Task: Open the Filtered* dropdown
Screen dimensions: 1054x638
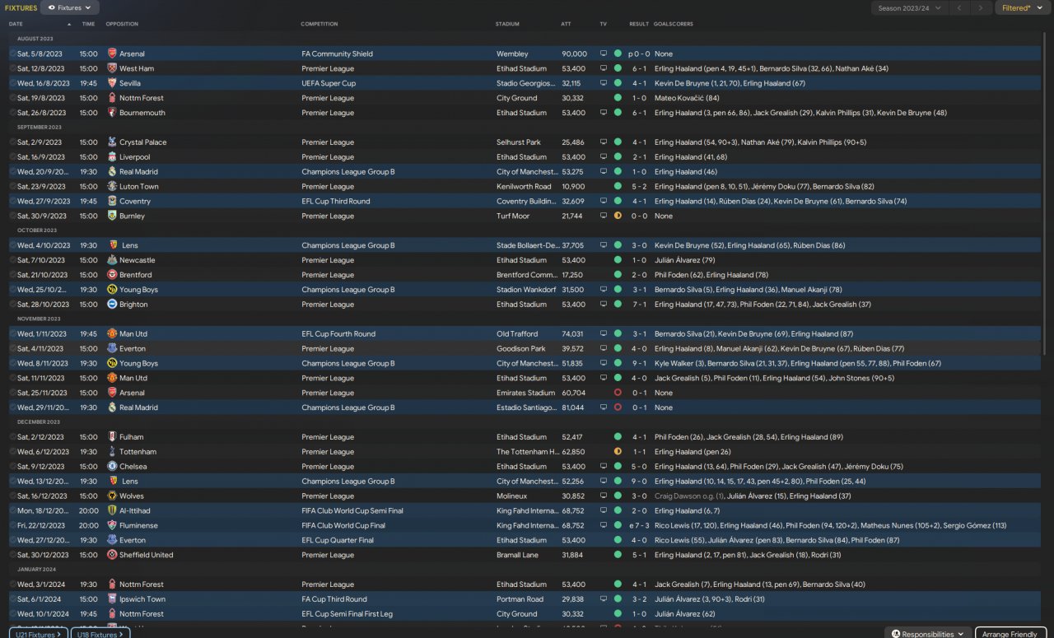Action: pyautogui.click(x=1022, y=7)
